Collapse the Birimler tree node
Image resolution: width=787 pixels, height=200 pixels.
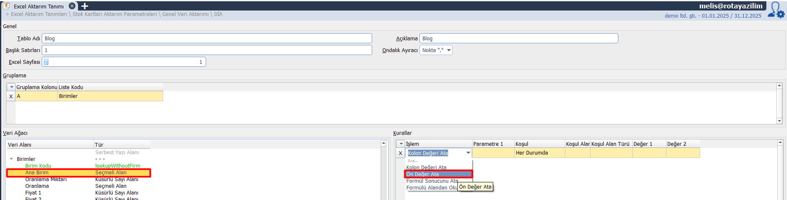(x=11, y=159)
